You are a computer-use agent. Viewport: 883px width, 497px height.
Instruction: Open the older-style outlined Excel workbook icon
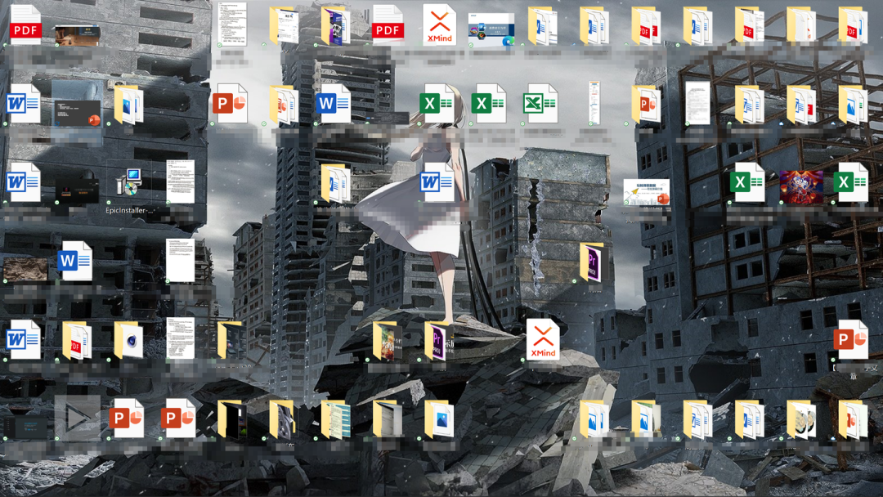pyautogui.click(x=540, y=104)
